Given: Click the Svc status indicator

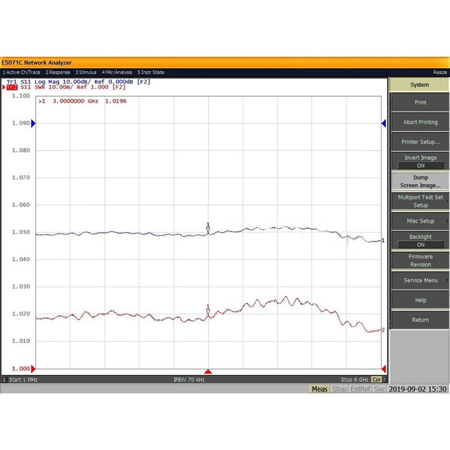Looking at the screenshot, I should point(376,389).
